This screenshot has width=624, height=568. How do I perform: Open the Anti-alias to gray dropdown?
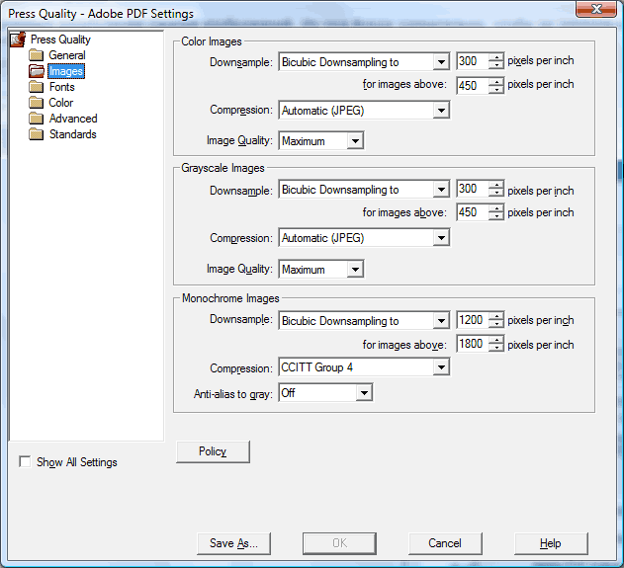coord(325,393)
